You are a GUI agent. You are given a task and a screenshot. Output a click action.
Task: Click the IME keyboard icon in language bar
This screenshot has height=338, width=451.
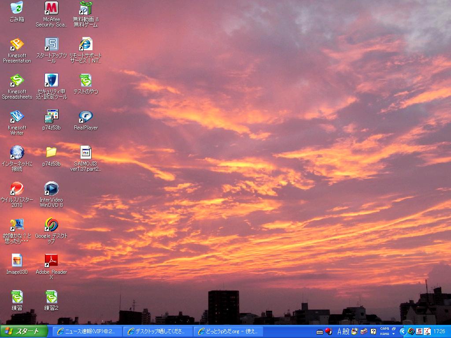pos(320,332)
